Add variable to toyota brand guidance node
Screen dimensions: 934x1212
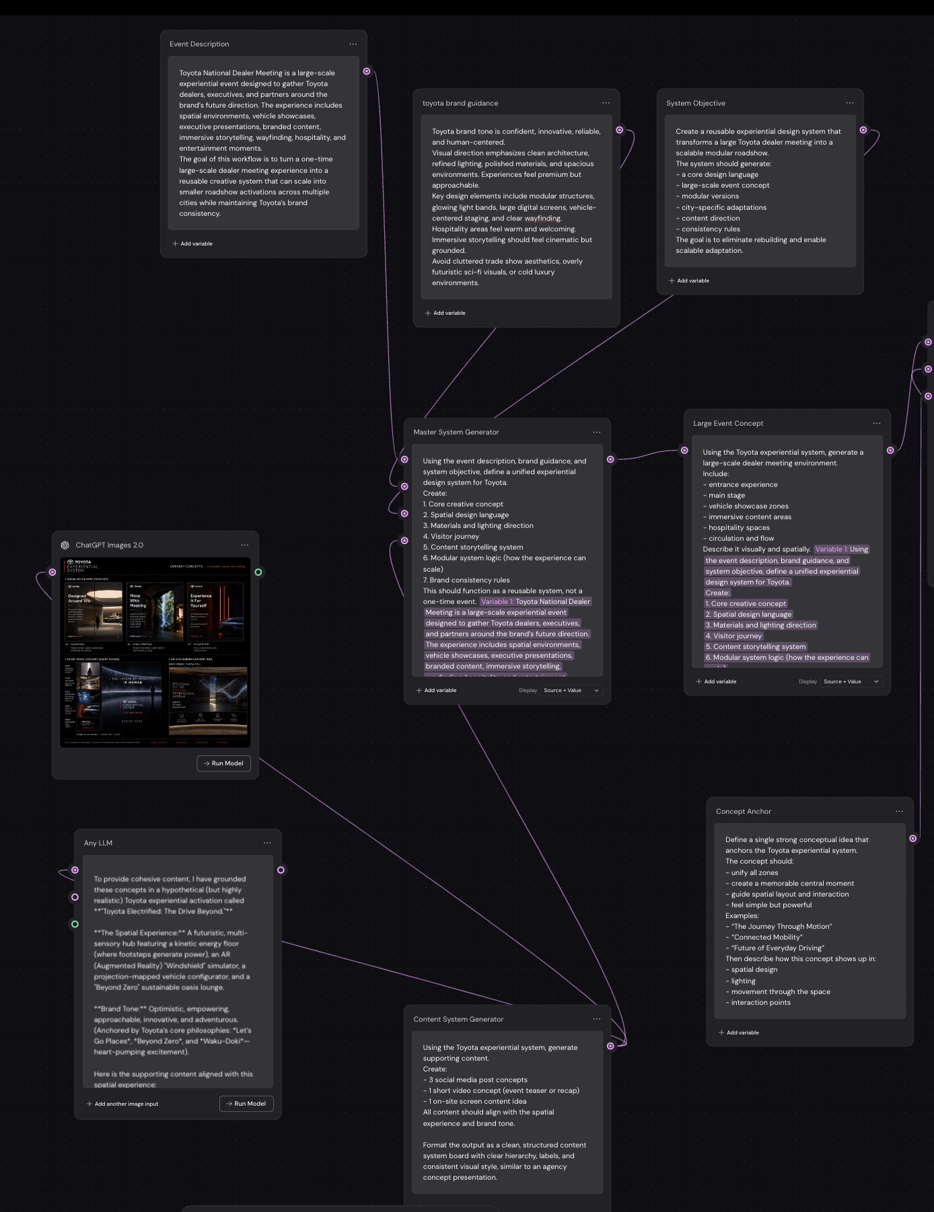(445, 313)
